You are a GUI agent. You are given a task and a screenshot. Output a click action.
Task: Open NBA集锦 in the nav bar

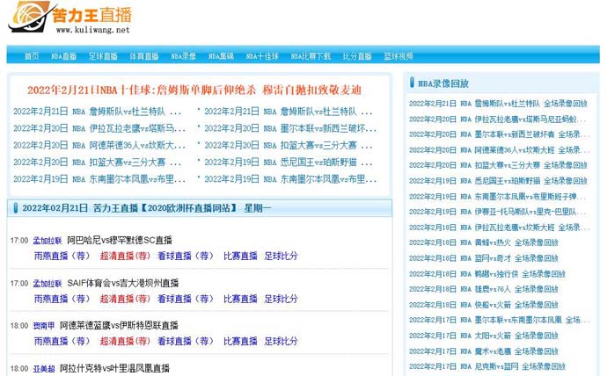221,56
